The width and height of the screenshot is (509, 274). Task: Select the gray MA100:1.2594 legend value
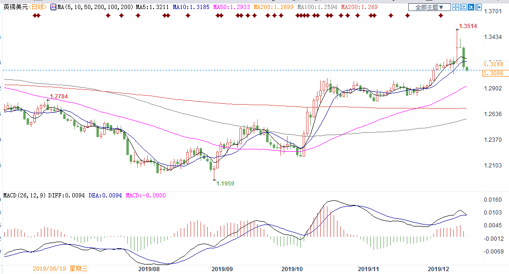[317, 7]
